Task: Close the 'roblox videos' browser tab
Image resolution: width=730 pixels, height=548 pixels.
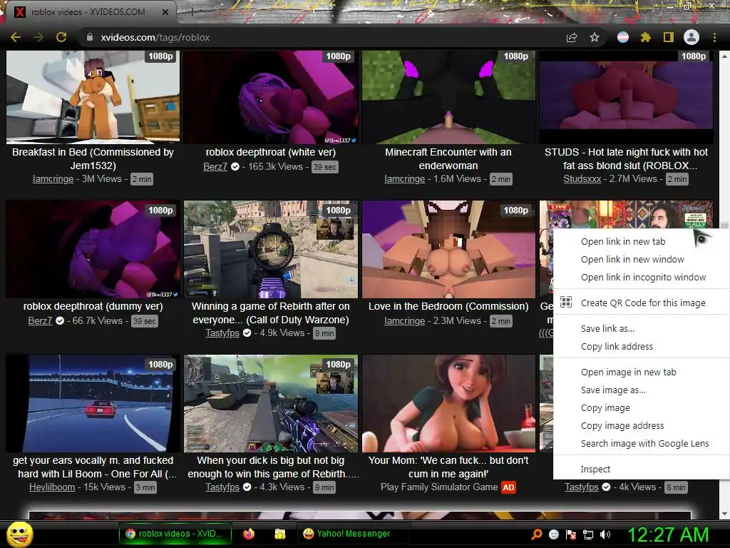Action: [165, 12]
